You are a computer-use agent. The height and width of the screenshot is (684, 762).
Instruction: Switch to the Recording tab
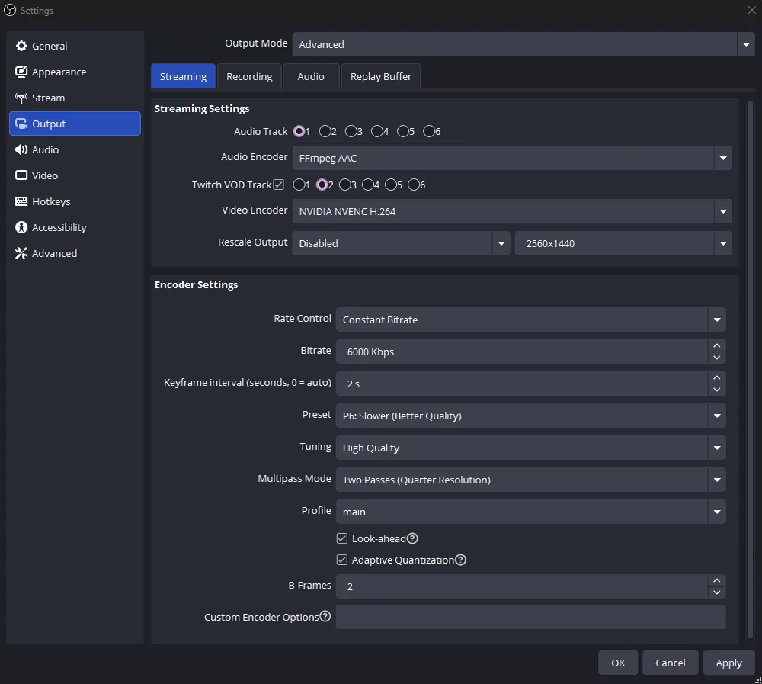(x=249, y=77)
